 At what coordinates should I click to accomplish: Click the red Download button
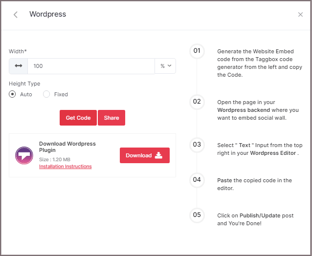(x=144, y=155)
